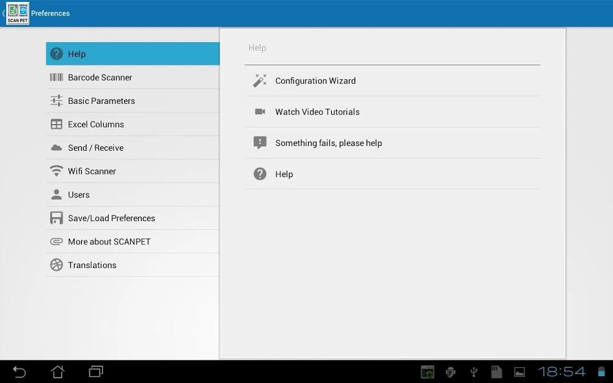Screen dimensions: 613x383
Task: Click the person icon for Users
Action: tap(56, 194)
